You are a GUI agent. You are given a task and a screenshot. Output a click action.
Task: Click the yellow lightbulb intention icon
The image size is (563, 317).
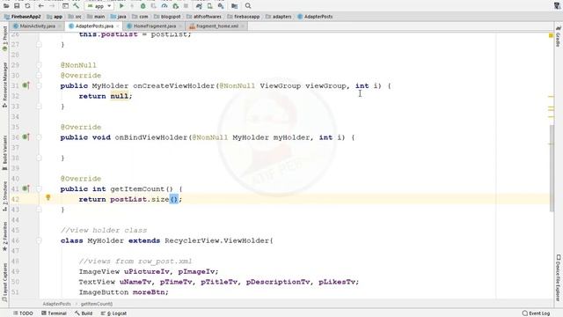coord(48,197)
